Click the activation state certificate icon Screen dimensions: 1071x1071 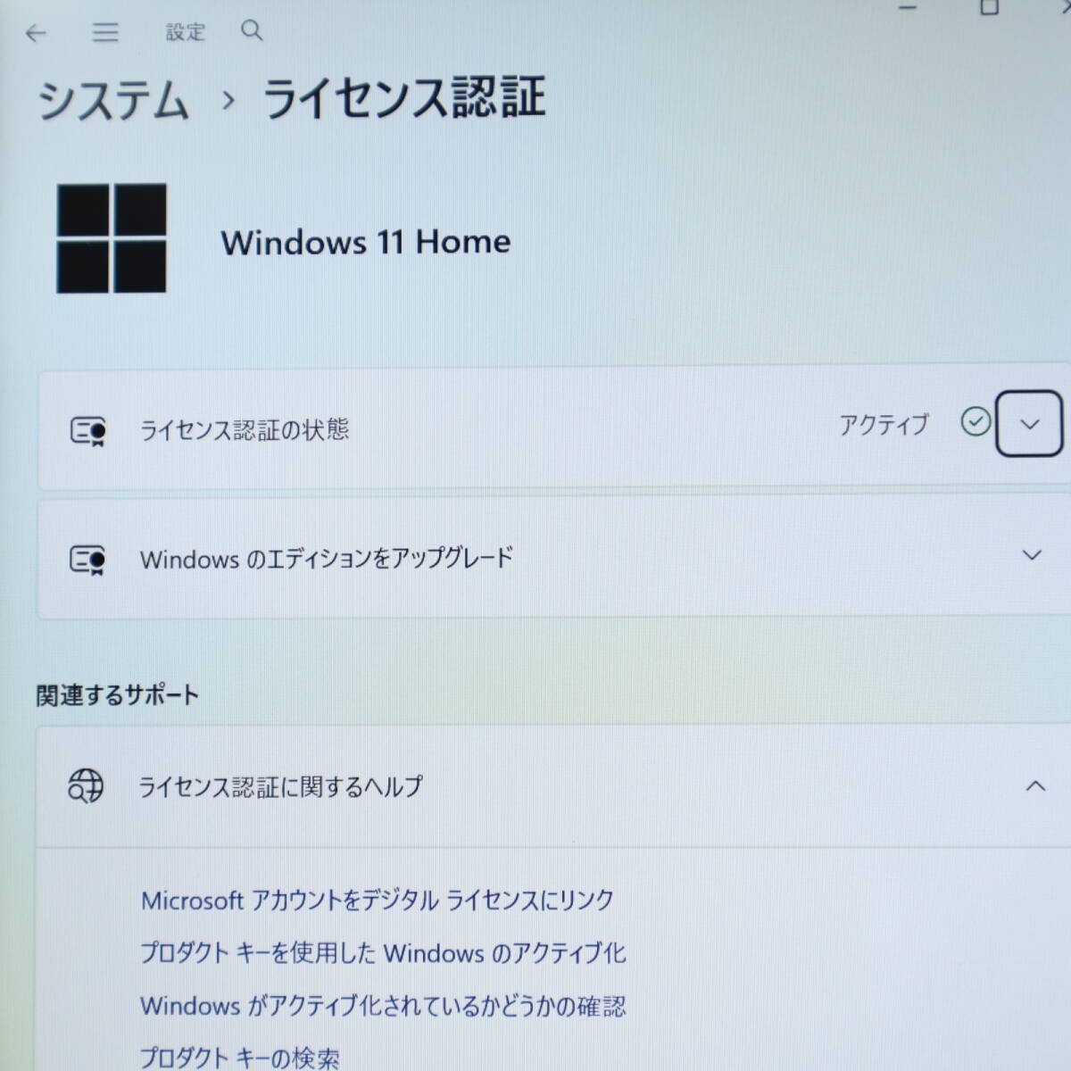88,431
